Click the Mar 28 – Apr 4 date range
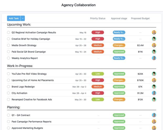This screenshot has width=163, height=130. coord(79,93)
